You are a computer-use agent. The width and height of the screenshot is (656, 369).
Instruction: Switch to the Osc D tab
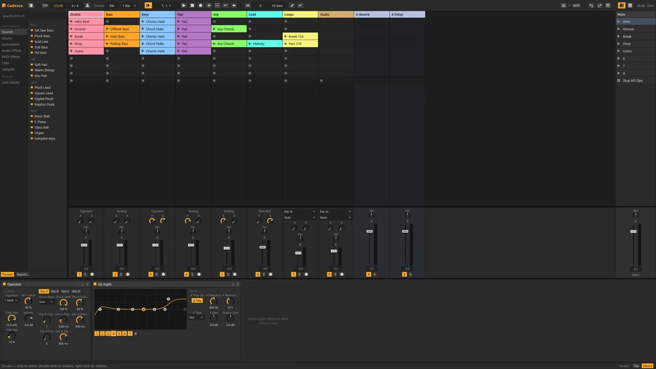(76, 291)
